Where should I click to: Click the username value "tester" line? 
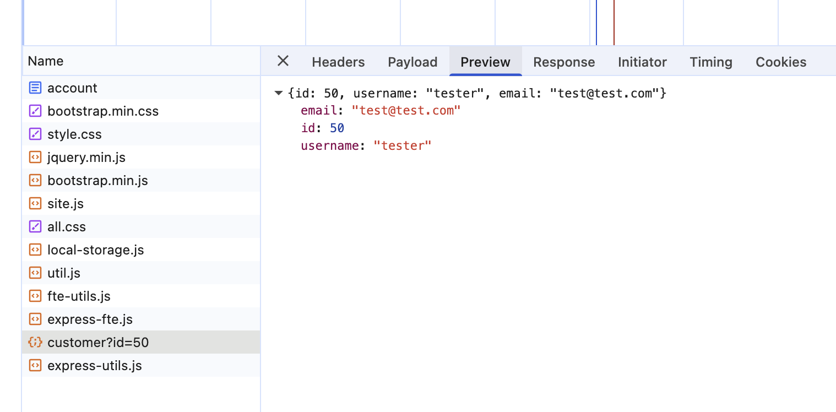(366, 146)
